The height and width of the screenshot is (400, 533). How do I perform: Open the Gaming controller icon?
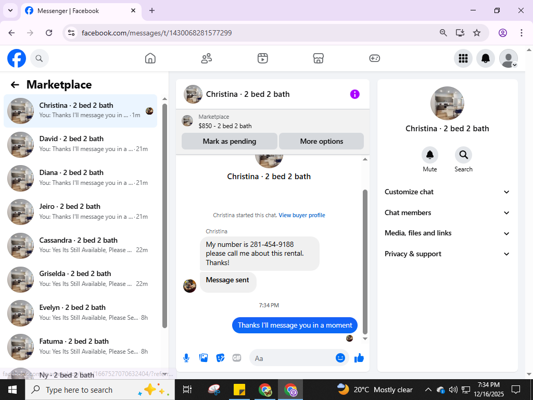click(x=375, y=58)
